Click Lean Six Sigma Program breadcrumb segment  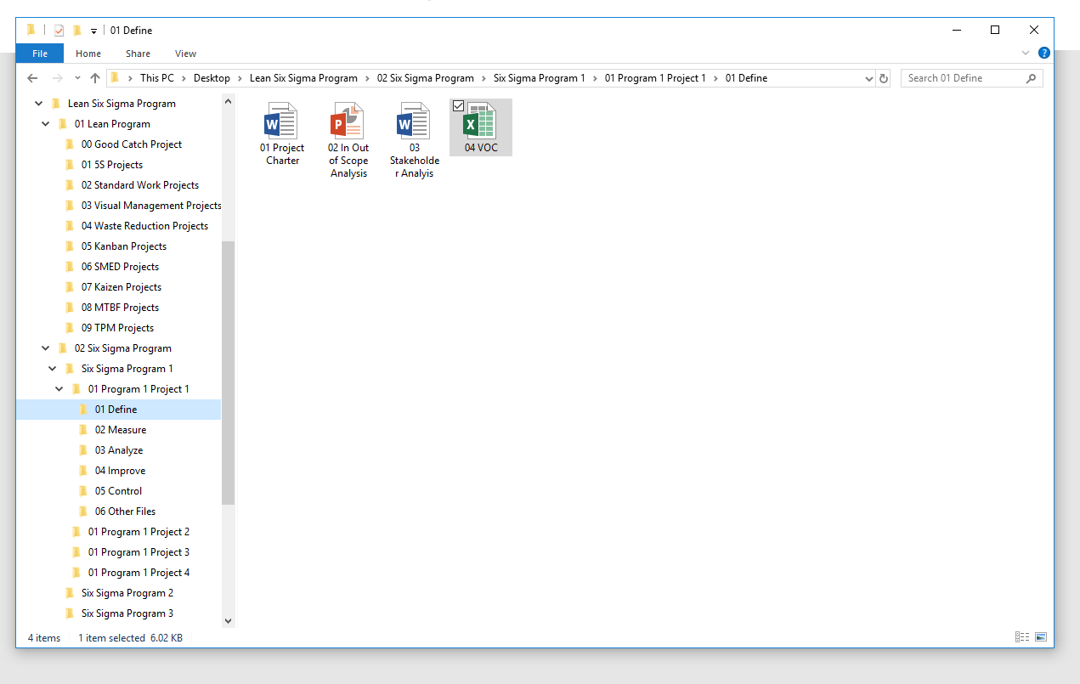point(303,78)
